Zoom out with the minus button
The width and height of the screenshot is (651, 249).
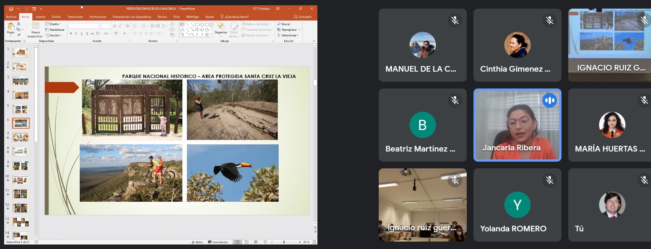coord(272,242)
